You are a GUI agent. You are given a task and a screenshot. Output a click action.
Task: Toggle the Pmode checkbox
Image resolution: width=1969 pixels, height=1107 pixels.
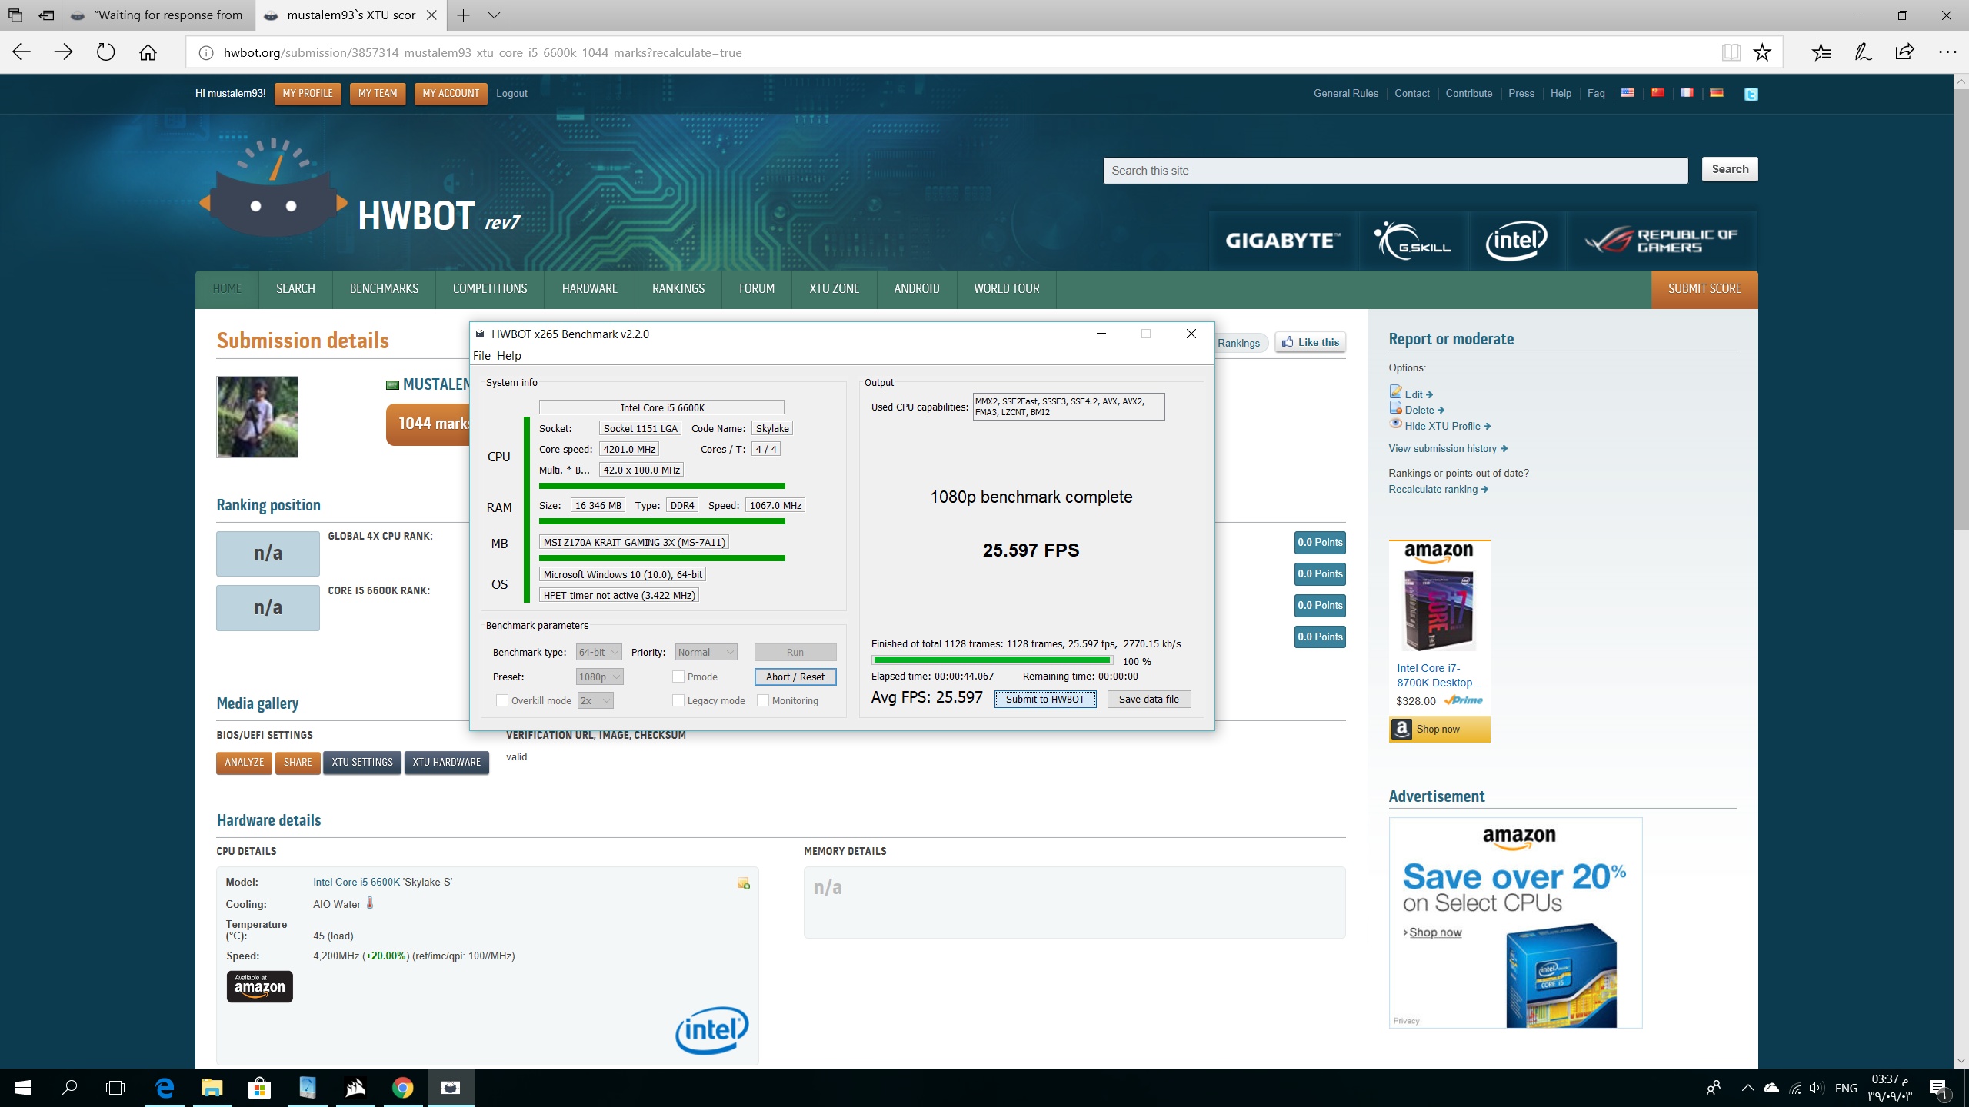678,676
